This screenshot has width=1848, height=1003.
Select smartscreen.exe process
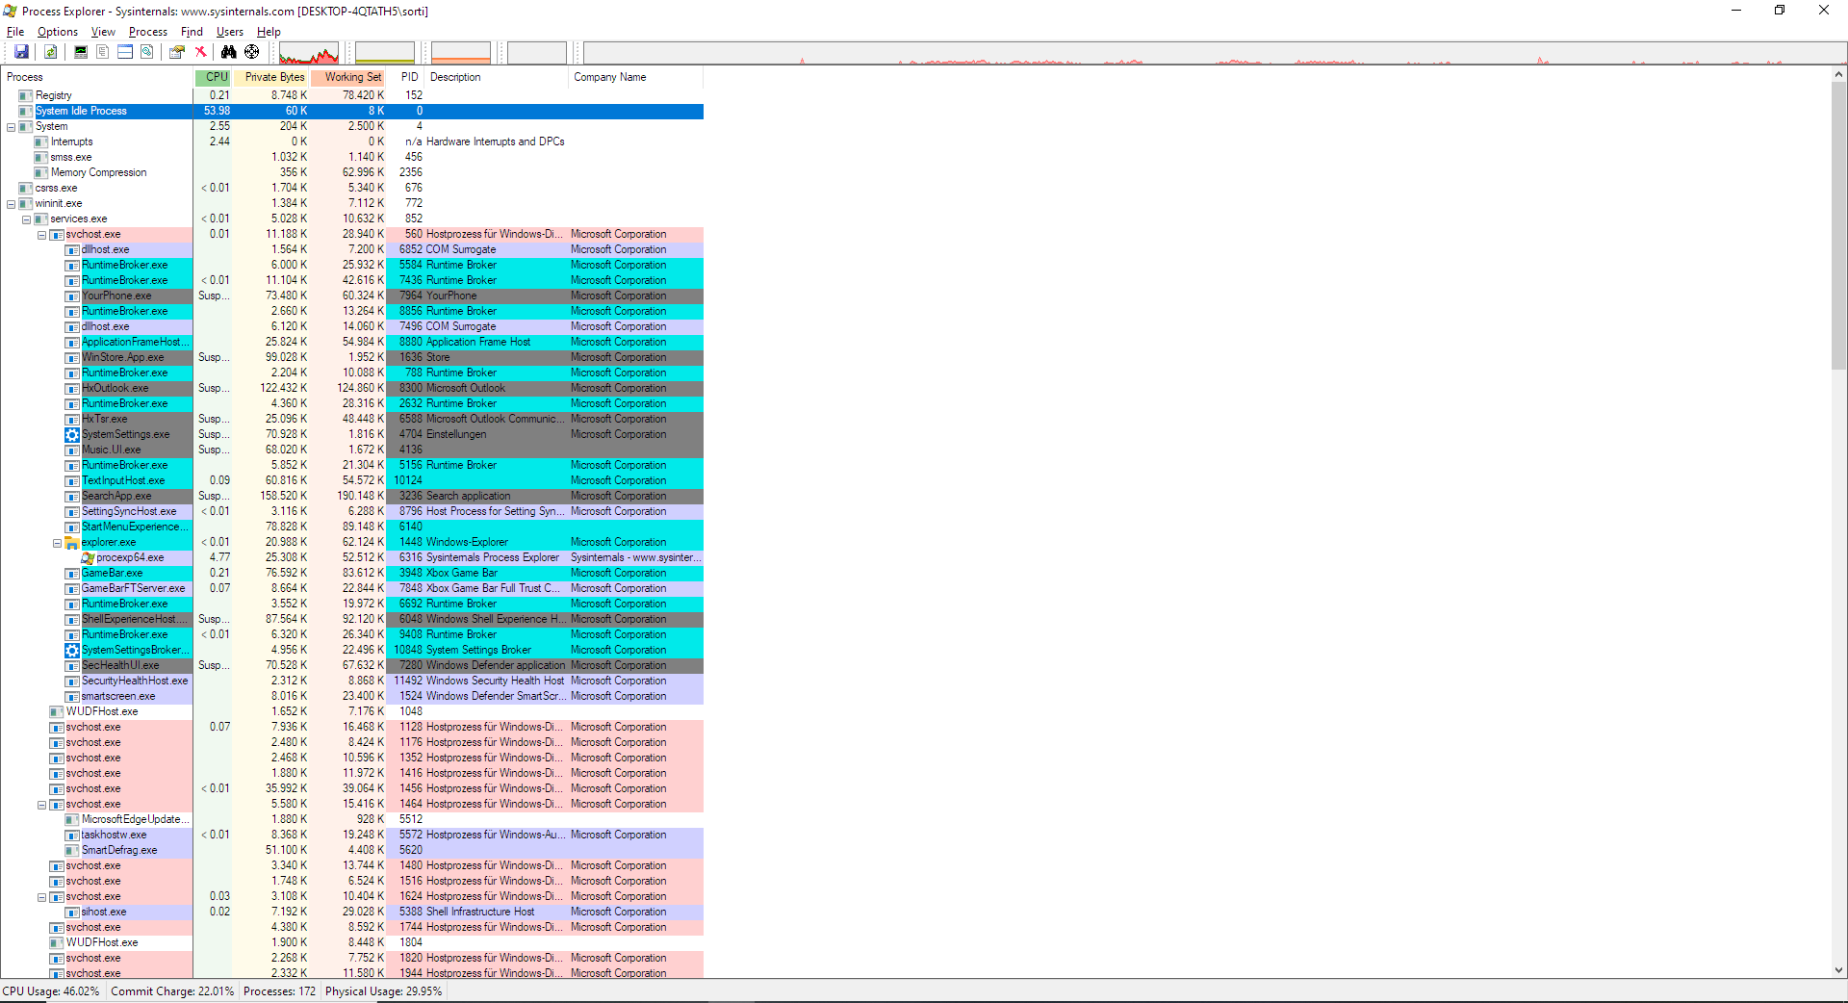click(118, 696)
